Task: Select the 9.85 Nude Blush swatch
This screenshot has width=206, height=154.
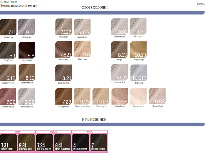Action: (120, 96)
